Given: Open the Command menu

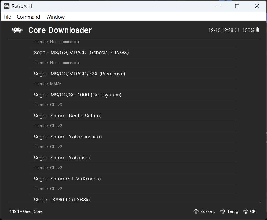Looking at the screenshot, I should pos(28,17).
